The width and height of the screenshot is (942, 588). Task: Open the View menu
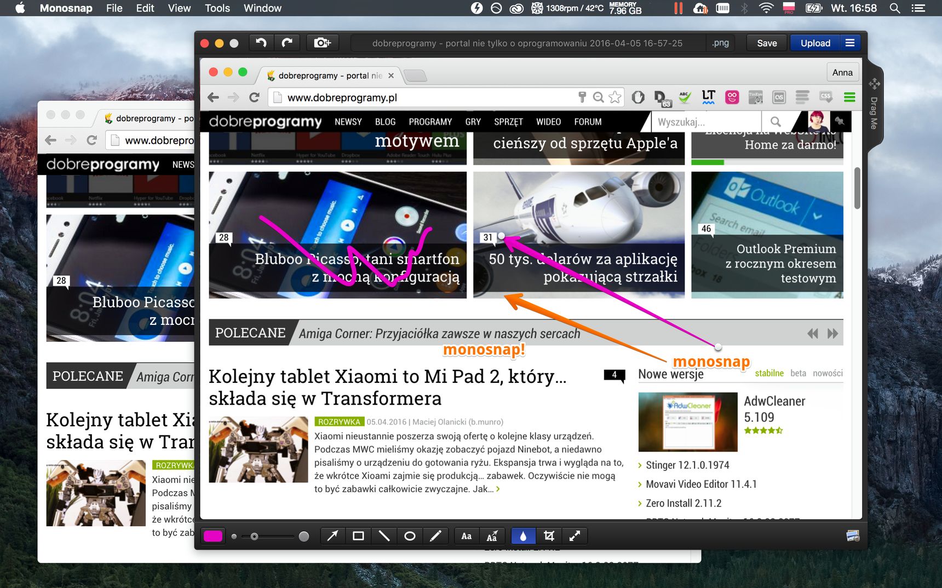tap(179, 8)
